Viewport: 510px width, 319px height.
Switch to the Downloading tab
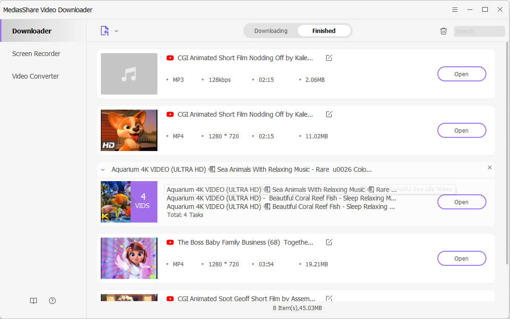271,31
